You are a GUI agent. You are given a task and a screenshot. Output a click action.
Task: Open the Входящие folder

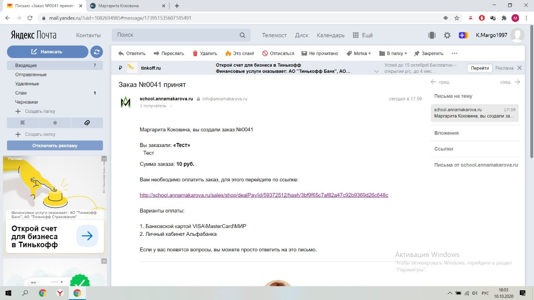55,65
